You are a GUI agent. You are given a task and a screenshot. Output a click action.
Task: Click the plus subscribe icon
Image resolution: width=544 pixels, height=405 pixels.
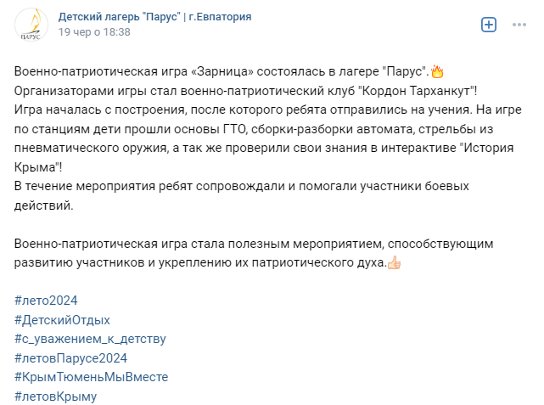[489, 25]
